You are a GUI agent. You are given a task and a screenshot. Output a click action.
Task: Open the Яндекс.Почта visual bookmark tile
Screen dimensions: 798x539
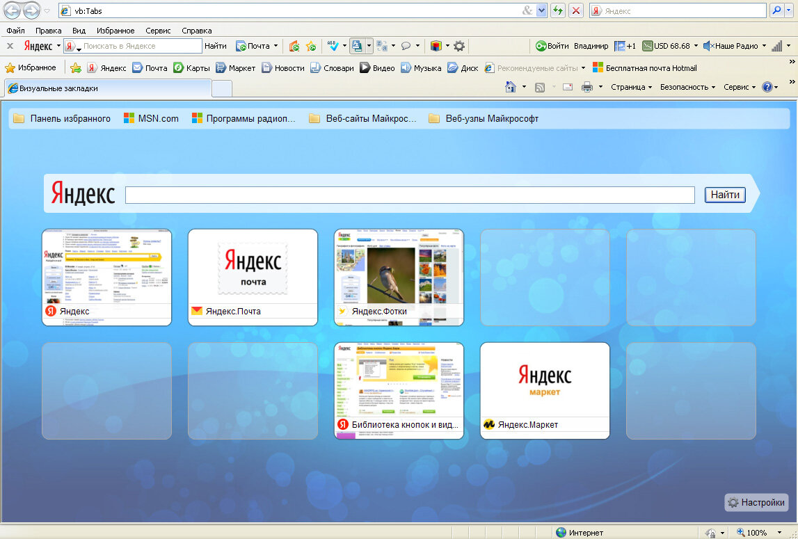point(253,277)
